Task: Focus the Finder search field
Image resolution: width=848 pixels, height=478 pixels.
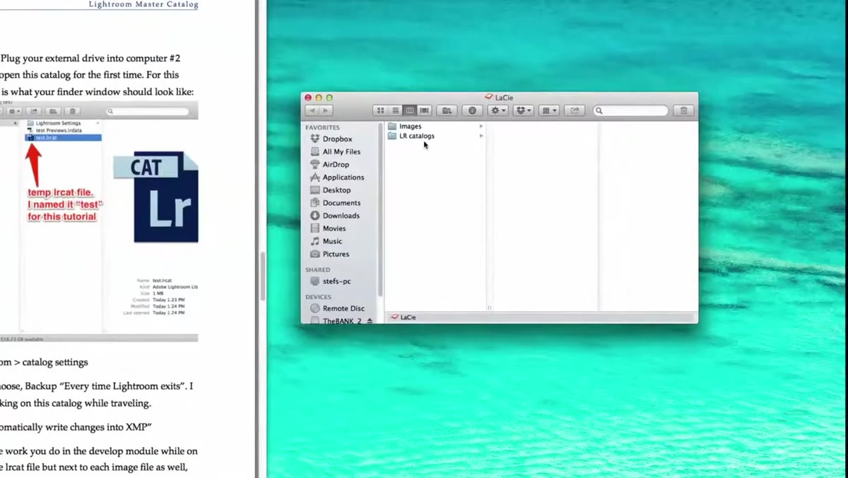Action: coord(631,110)
